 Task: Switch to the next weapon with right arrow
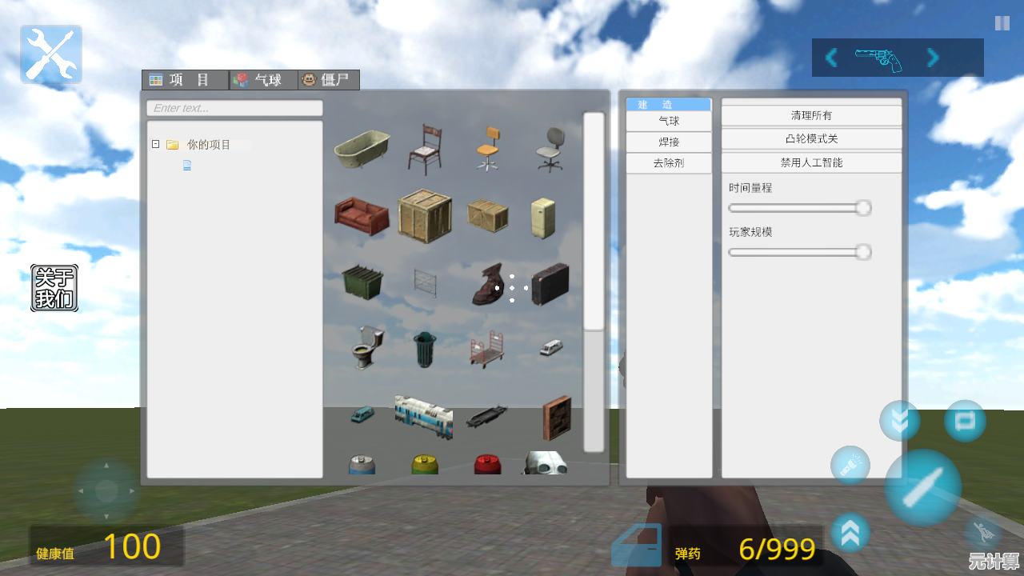pos(933,58)
